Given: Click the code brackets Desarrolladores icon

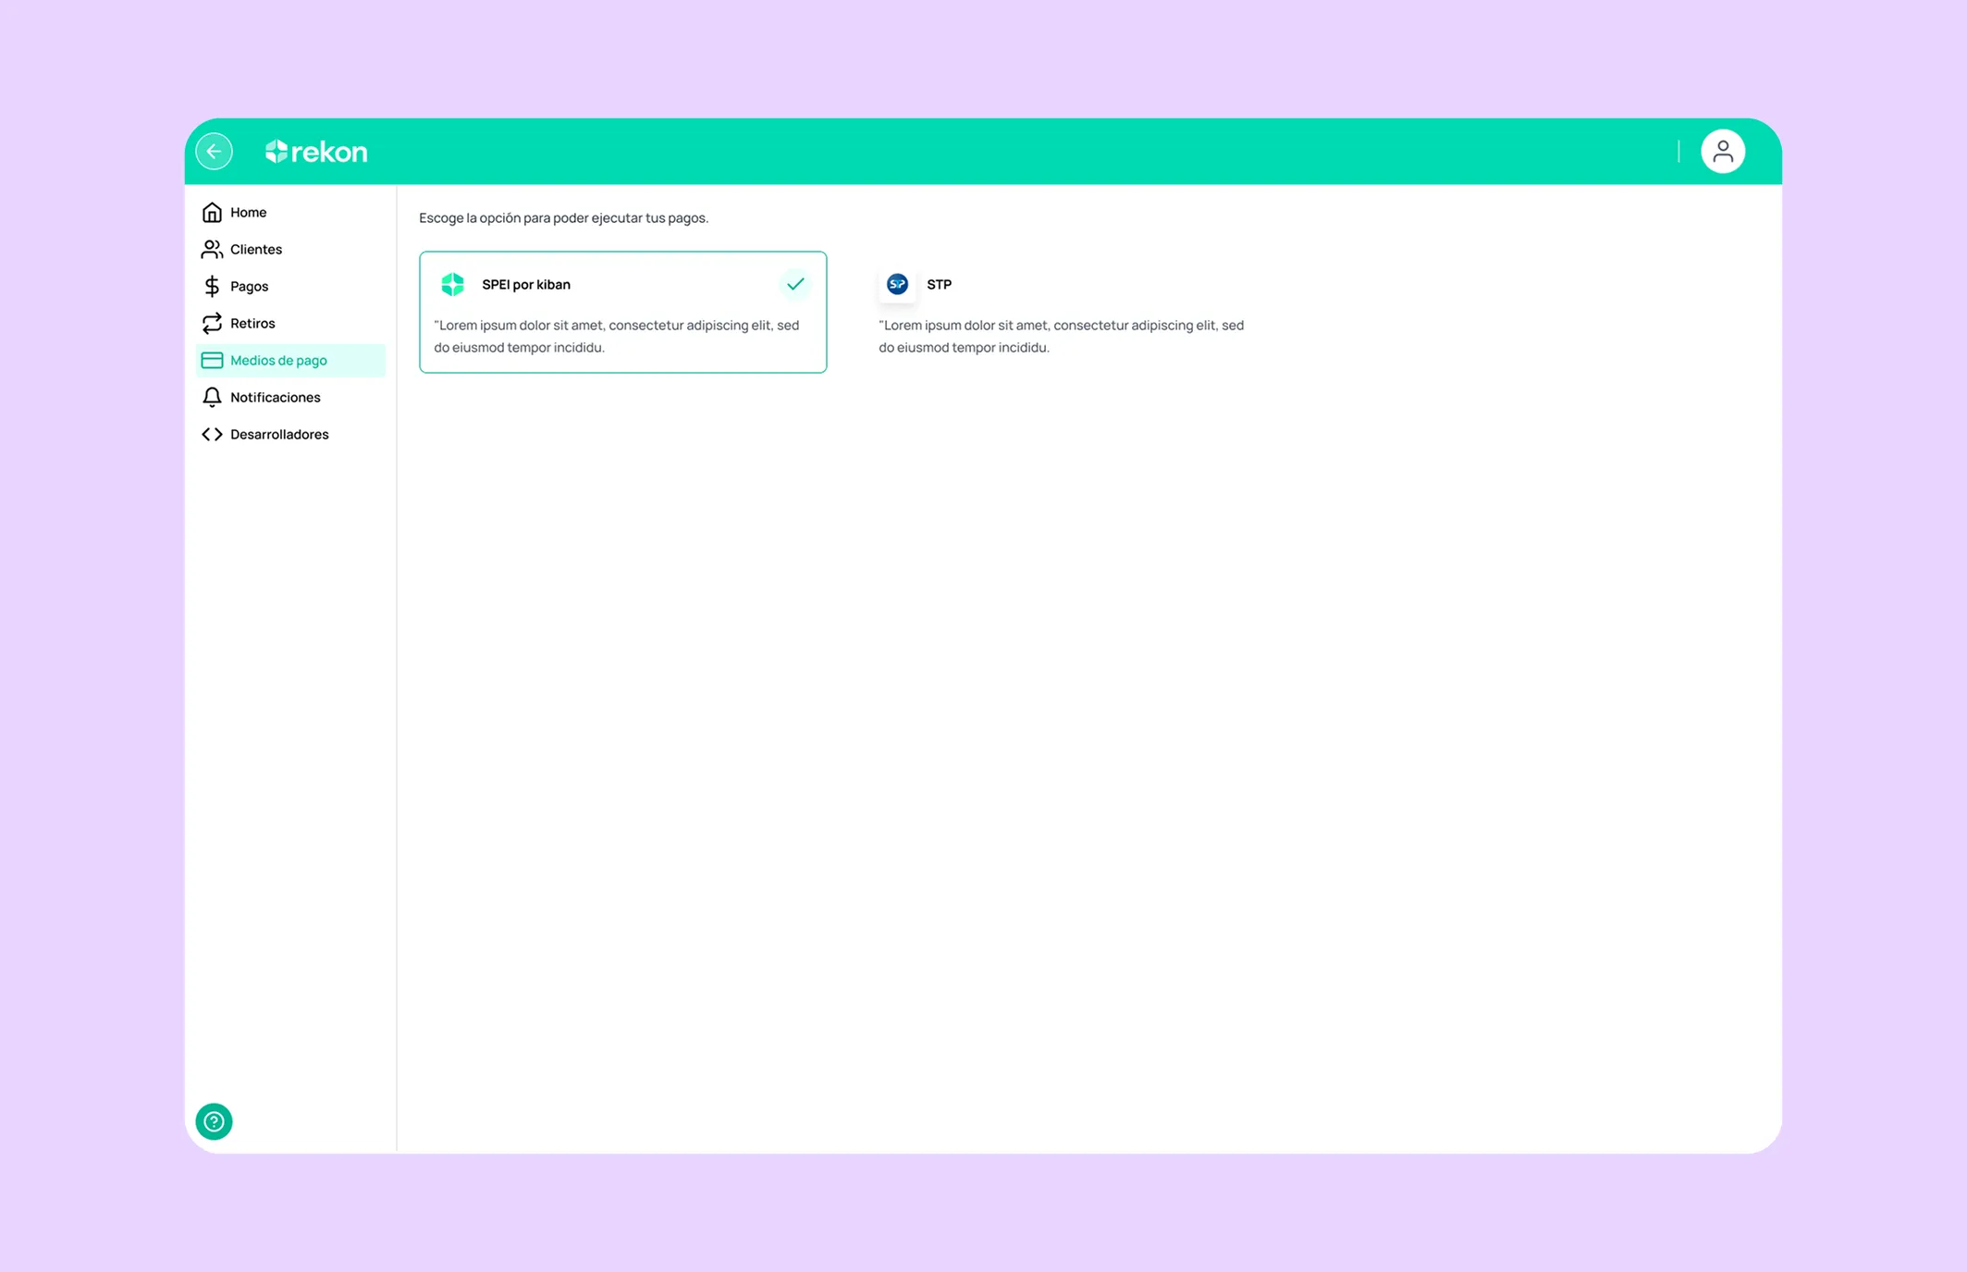Looking at the screenshot, I should click(212, 434).
